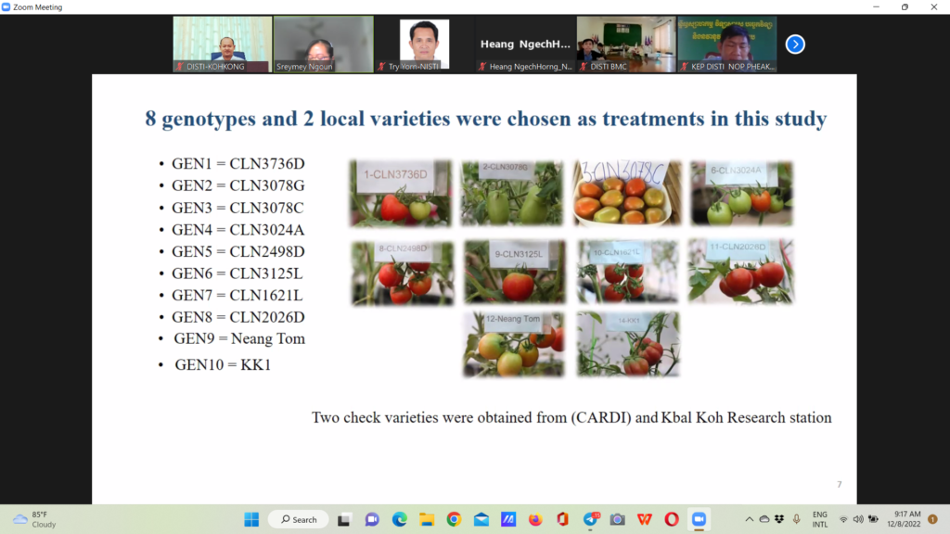The image size is (950, 534).
Task: Toggle the Task View button
Action: [344, 519]
